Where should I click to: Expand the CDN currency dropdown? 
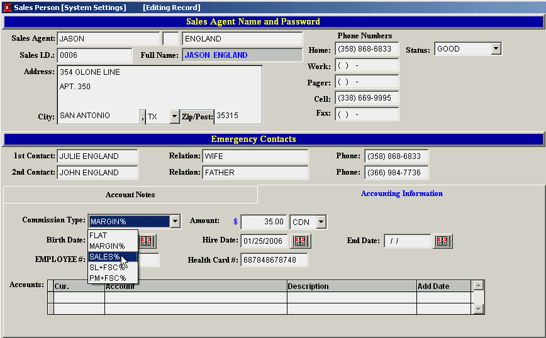tap(321, 222)
